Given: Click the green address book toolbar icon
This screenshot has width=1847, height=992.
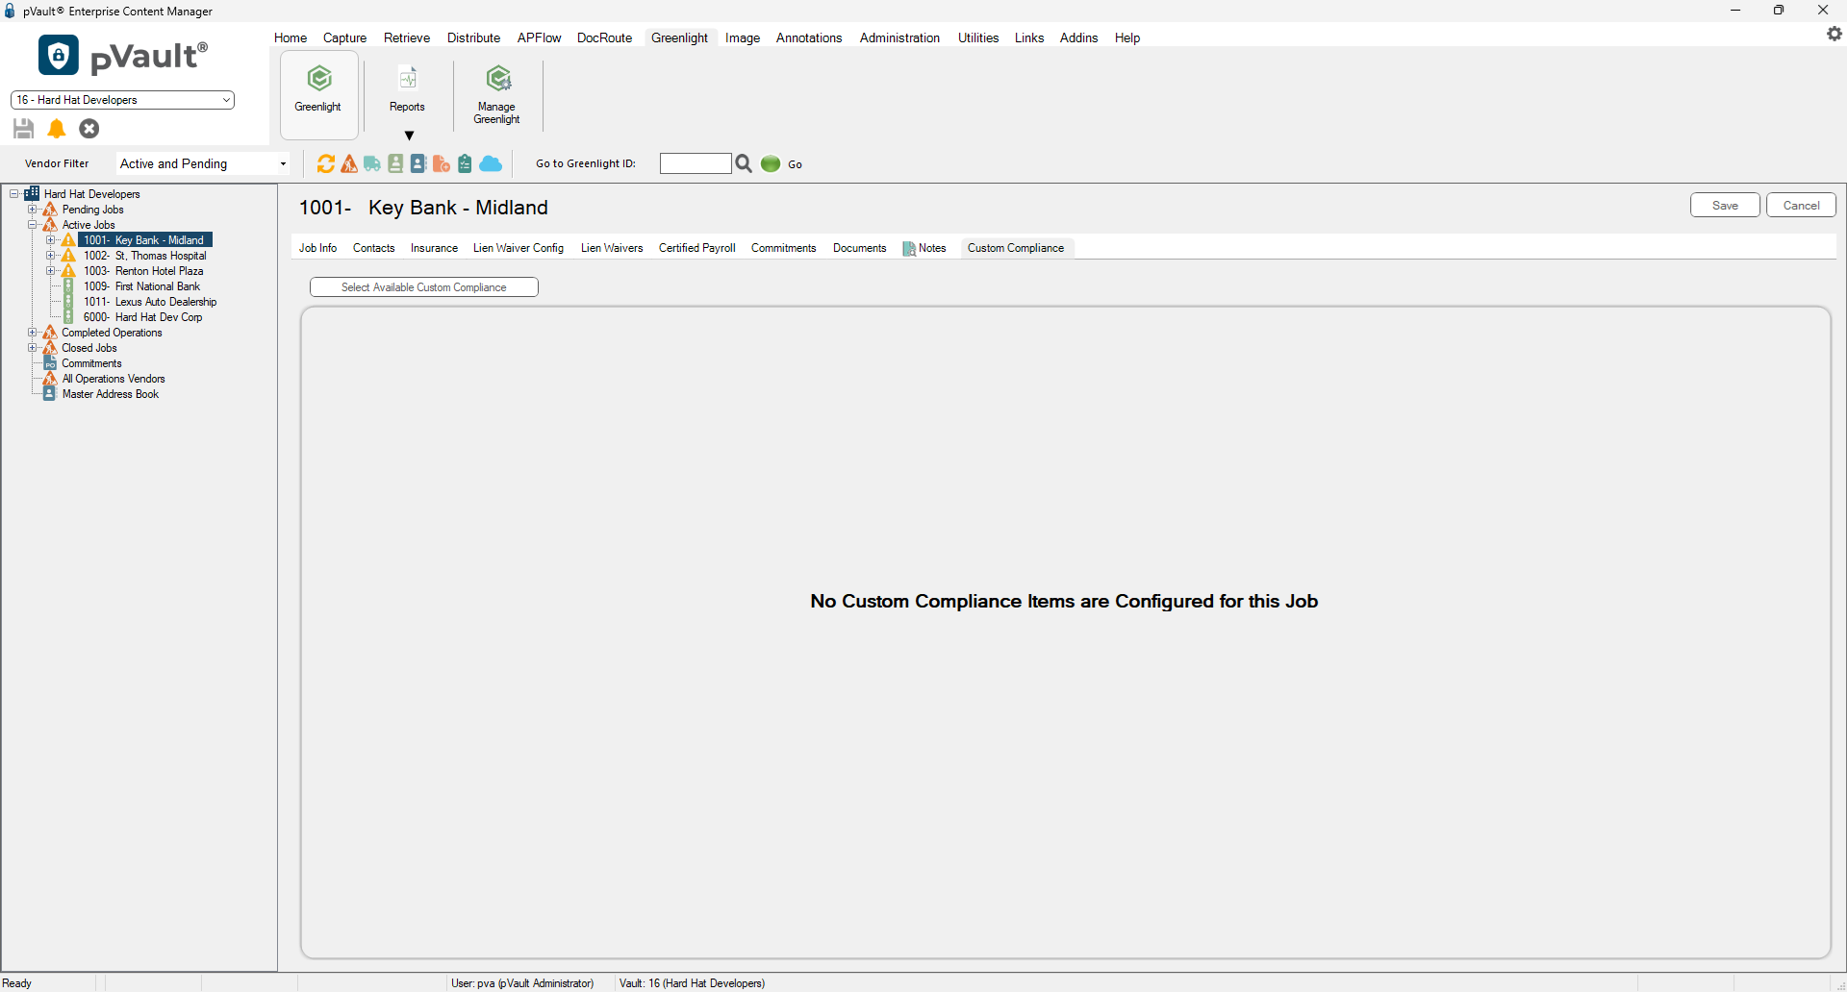Looking at the screenshot, I should pyautogui.click(x=395, y=164).
